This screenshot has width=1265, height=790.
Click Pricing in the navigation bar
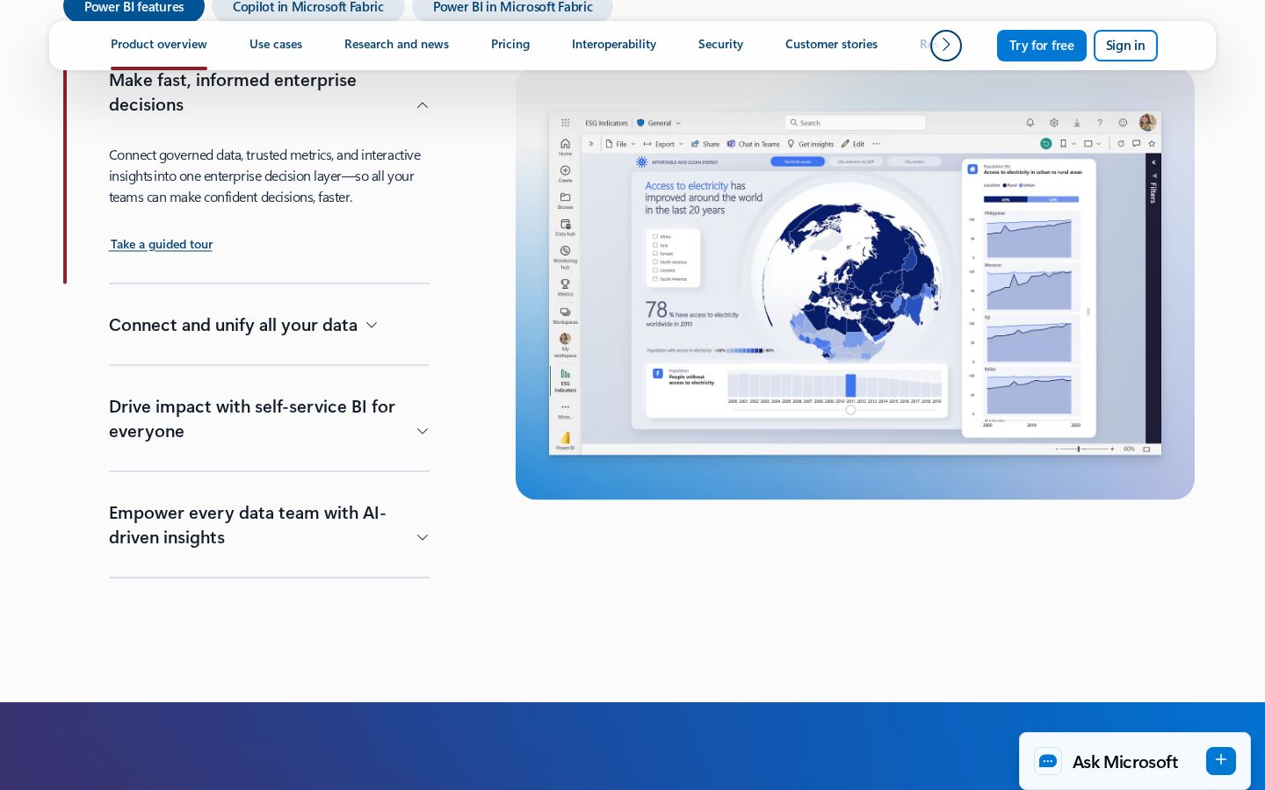510,45
